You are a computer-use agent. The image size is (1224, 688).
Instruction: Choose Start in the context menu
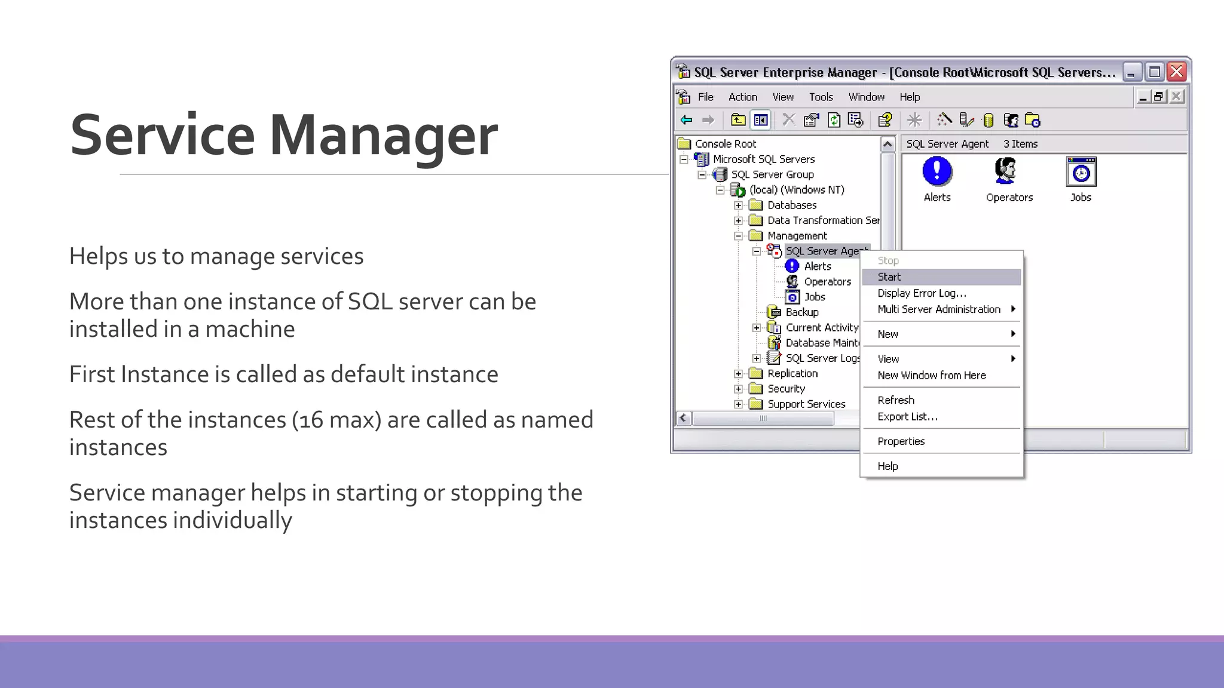click(941, 277)
